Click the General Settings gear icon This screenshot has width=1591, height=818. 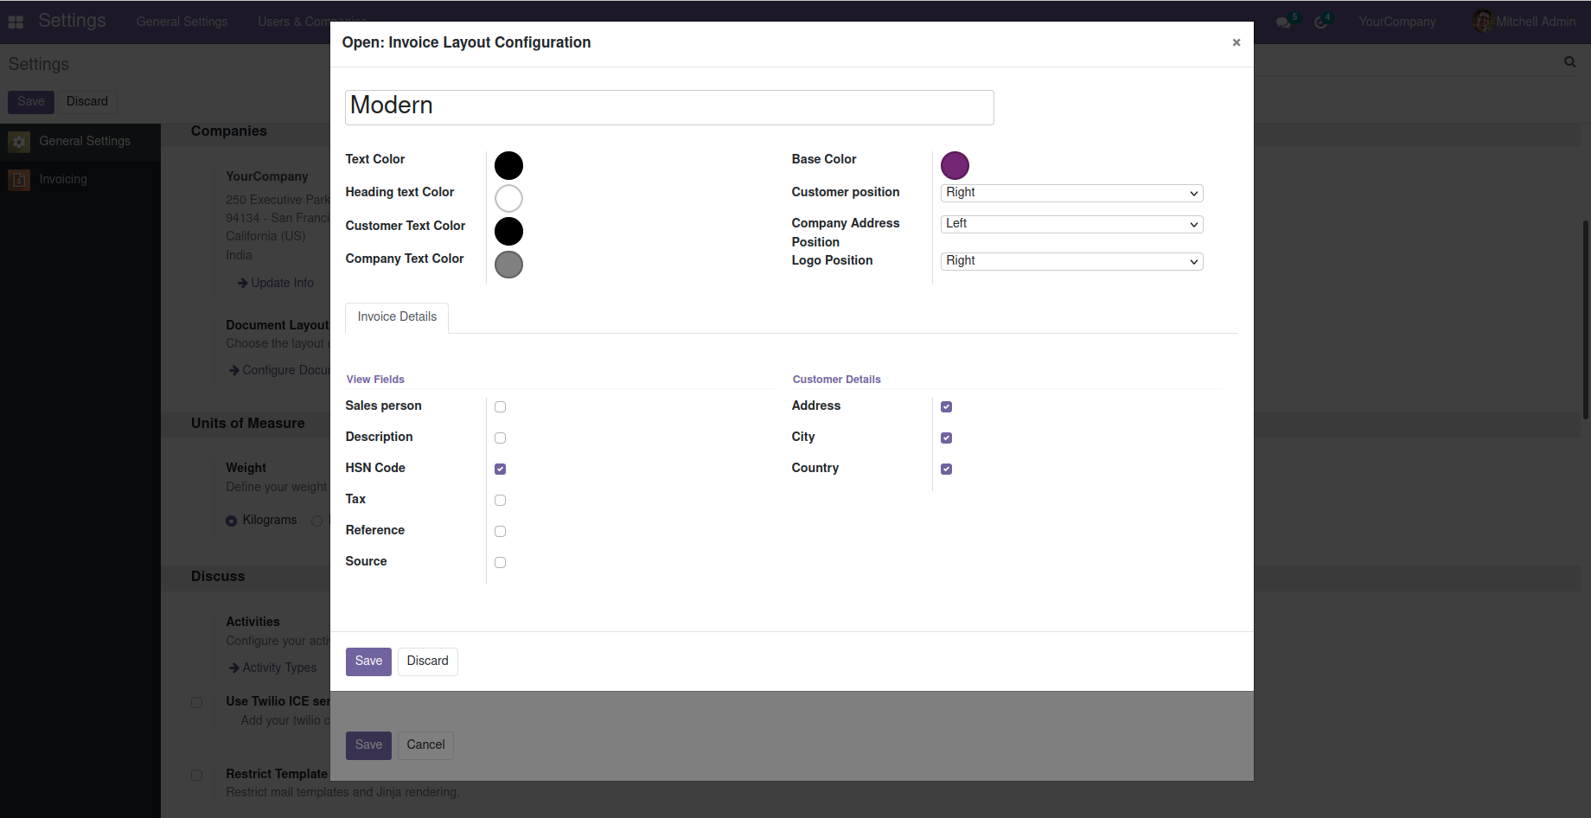(x=19, y=142)
